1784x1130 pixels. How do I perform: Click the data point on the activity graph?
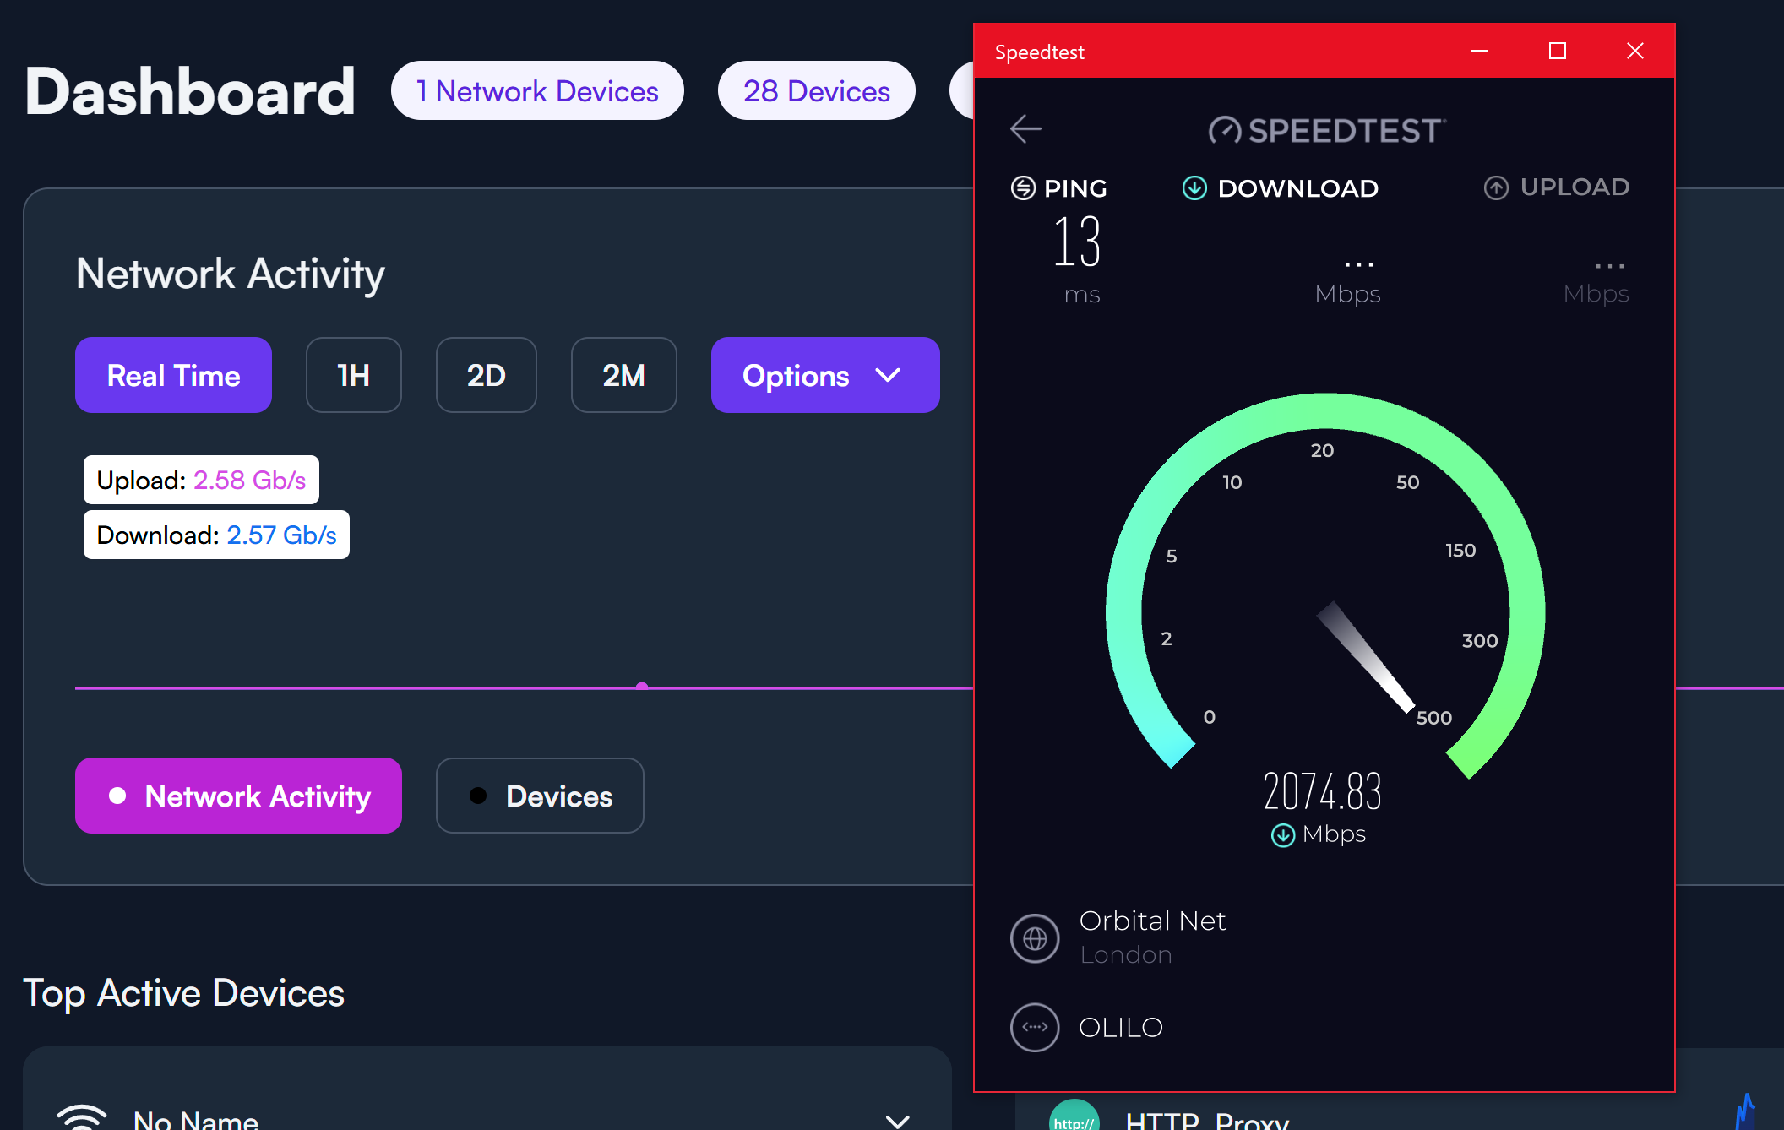point(642,687)
